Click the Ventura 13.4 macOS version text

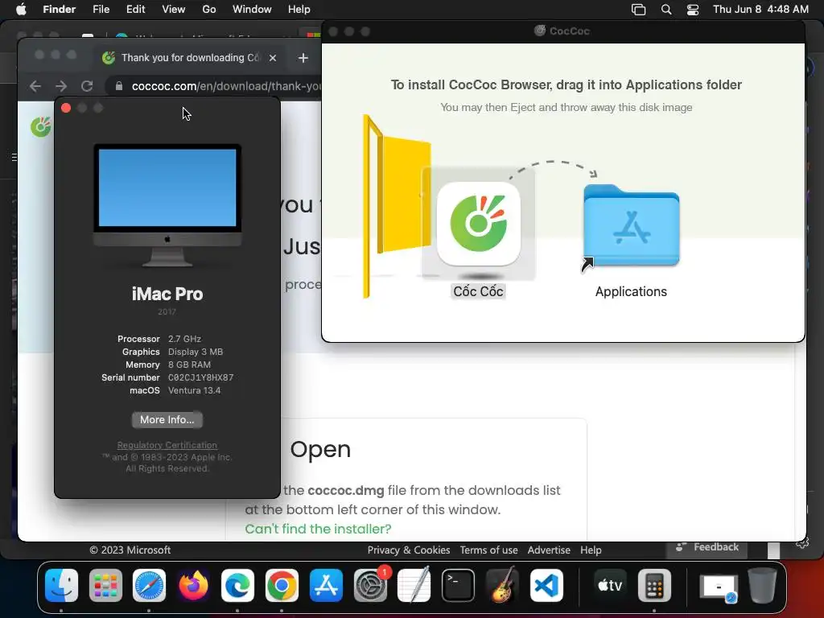tap(195, 390)
